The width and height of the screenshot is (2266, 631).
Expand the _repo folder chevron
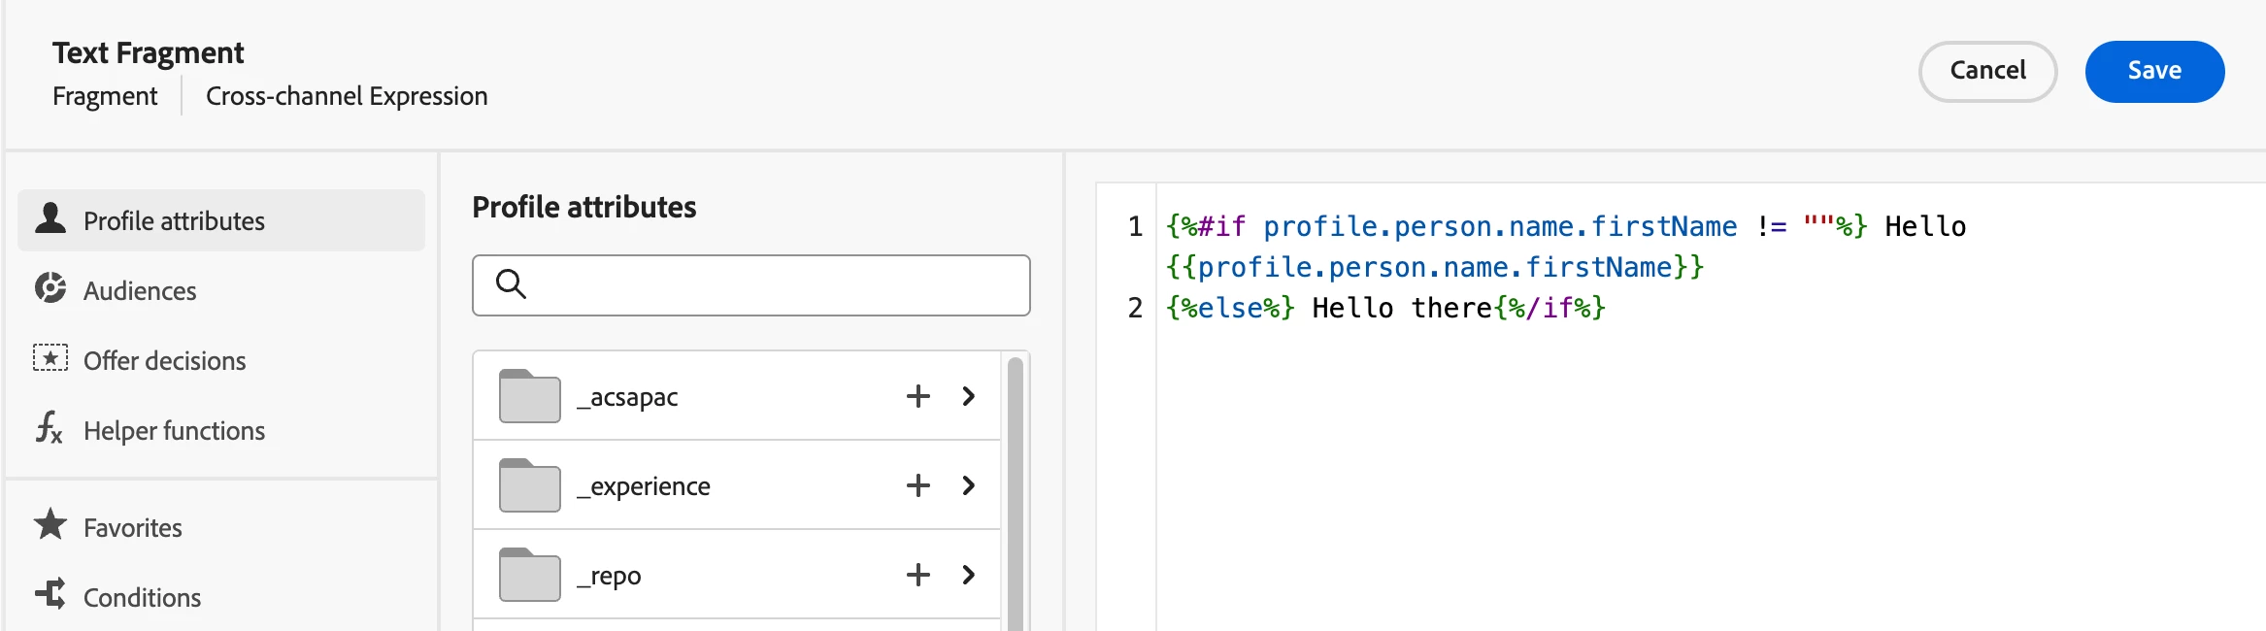coord(968,575)
